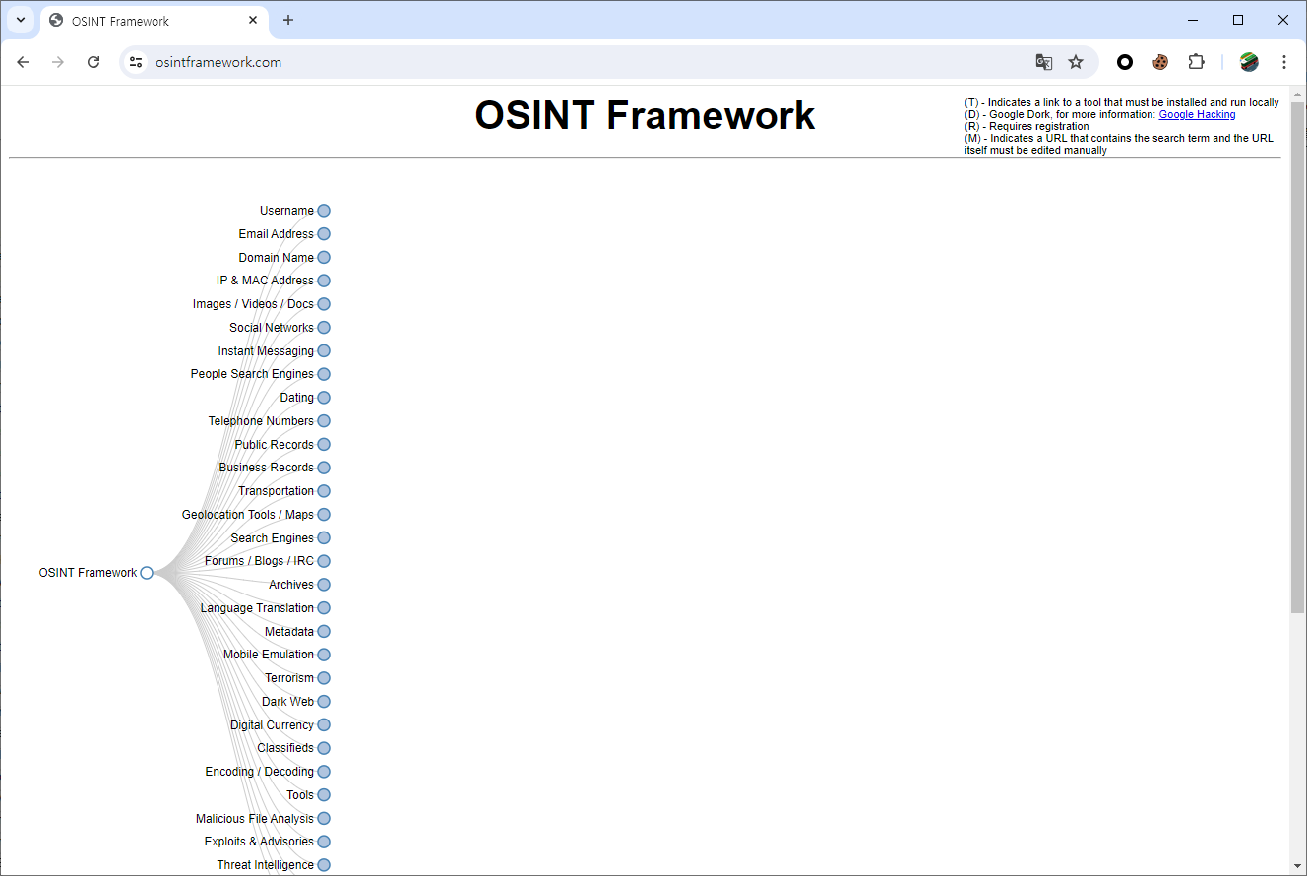This screenshot has width=1307, height=876.
Task: Select the Malicious File Analysis label
Action: [x=255, y=819]
